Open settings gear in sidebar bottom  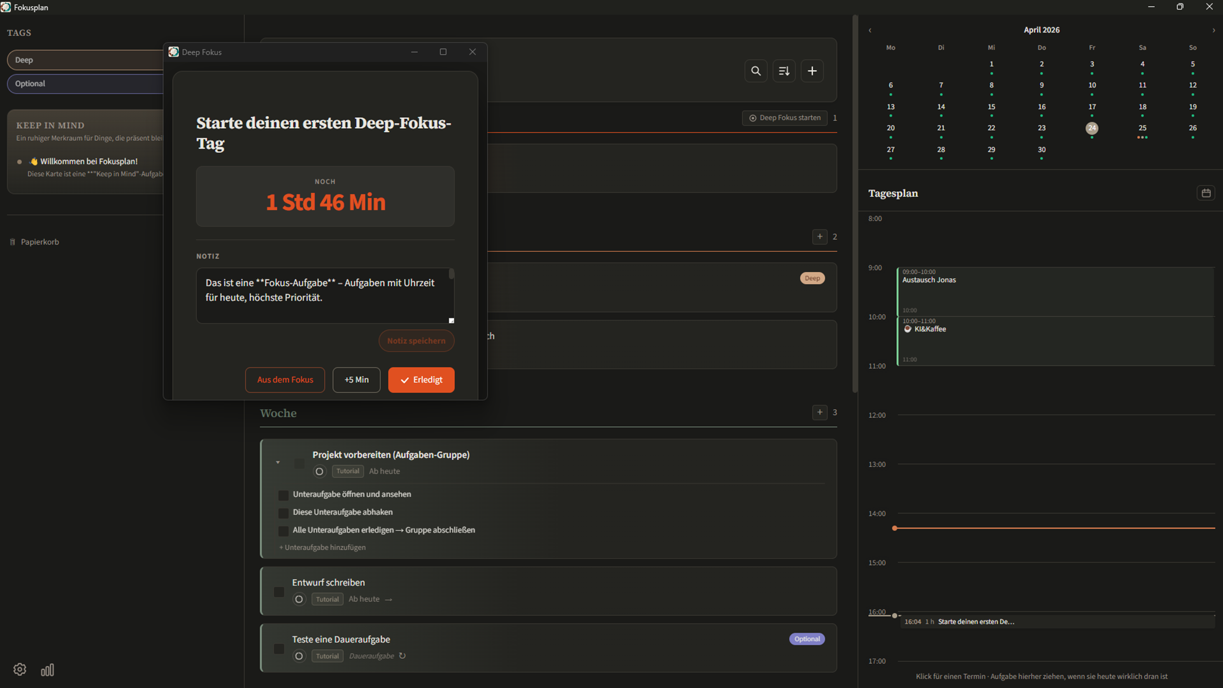click(x=20, y=670)
